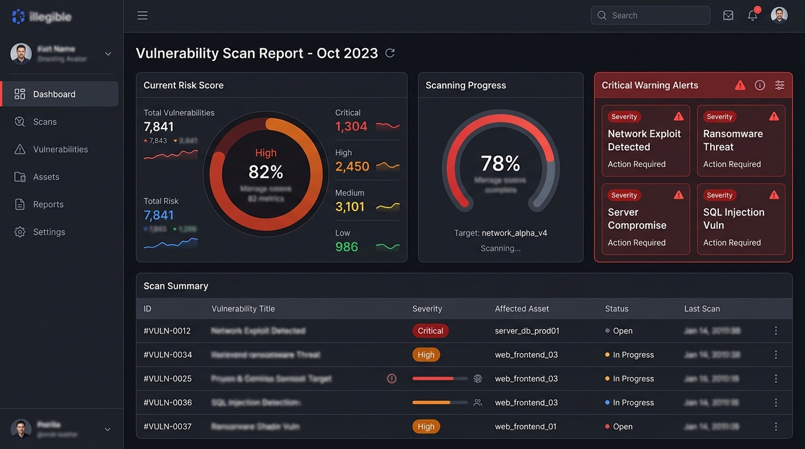Focus the Search field in the top bar
The image size is (805, 449).
point(651,16)
